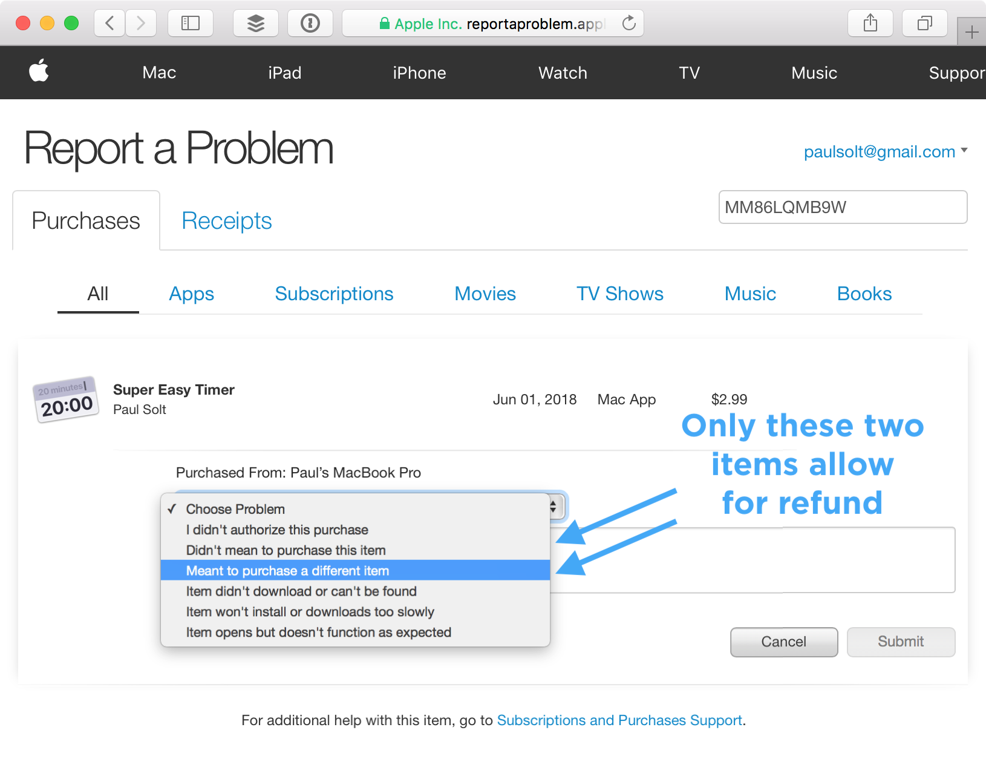Click the address bar URL field

[493, 23]
